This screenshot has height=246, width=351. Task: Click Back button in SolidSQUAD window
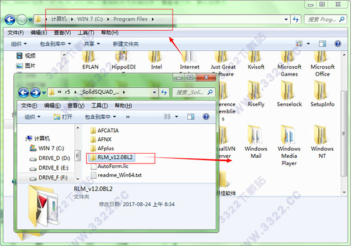click(x=23, y=92)
